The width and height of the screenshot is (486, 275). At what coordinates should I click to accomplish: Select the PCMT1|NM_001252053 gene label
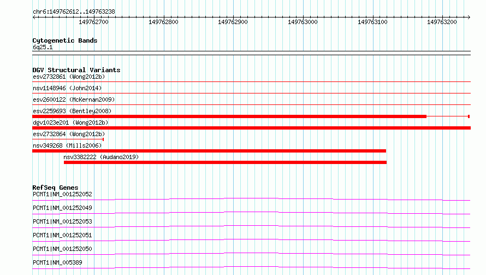[x=62, y=221]
